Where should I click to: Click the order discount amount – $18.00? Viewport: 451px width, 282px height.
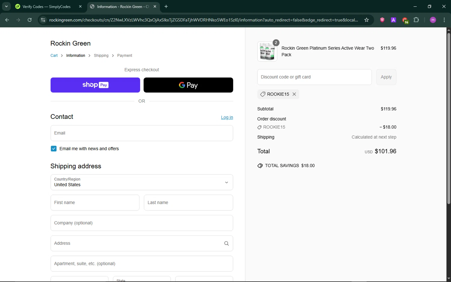(388, 127)
